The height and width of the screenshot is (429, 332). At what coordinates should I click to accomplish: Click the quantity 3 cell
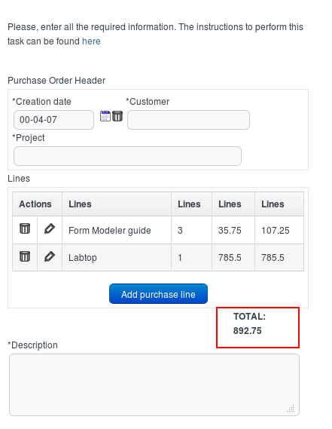coord(191,230)
